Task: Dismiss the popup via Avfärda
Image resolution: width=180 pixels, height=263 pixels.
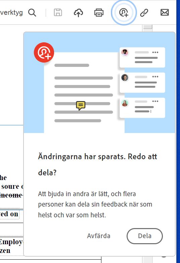Action: (x=99, y=236)
